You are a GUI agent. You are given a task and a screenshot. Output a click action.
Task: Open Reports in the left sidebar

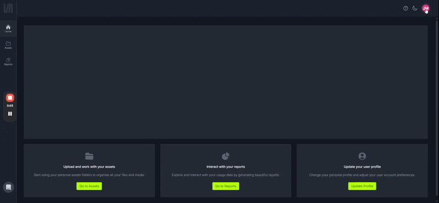pos(8,61)
